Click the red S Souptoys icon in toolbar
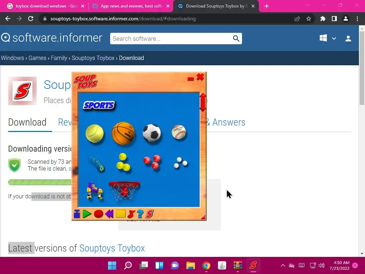The height and width of the screenshot is (274, 365). point(149,214)
